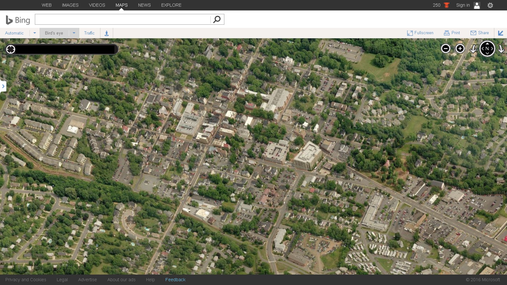This screenshot has height=285, width=507.
Task: Click the Bing search input field
Action: (x=123, y=19)
